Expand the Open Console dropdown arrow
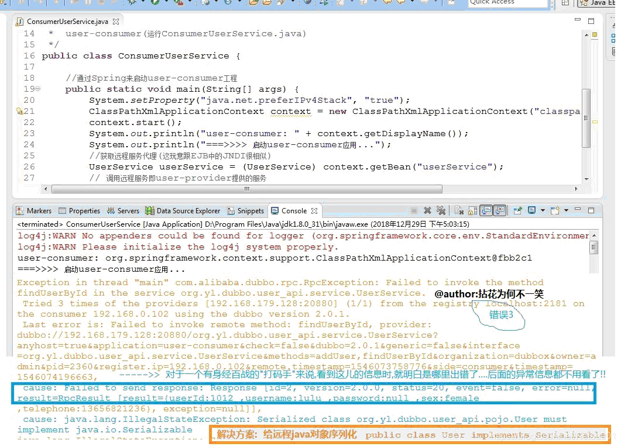The height and width of the screenshot is (447, 621). [567, 211]
